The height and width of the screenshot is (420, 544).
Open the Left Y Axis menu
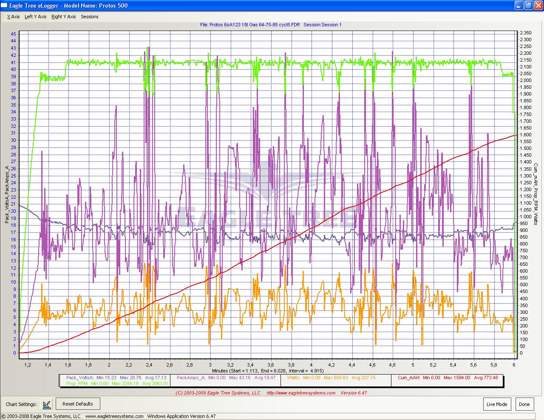(x=35, y=17)
